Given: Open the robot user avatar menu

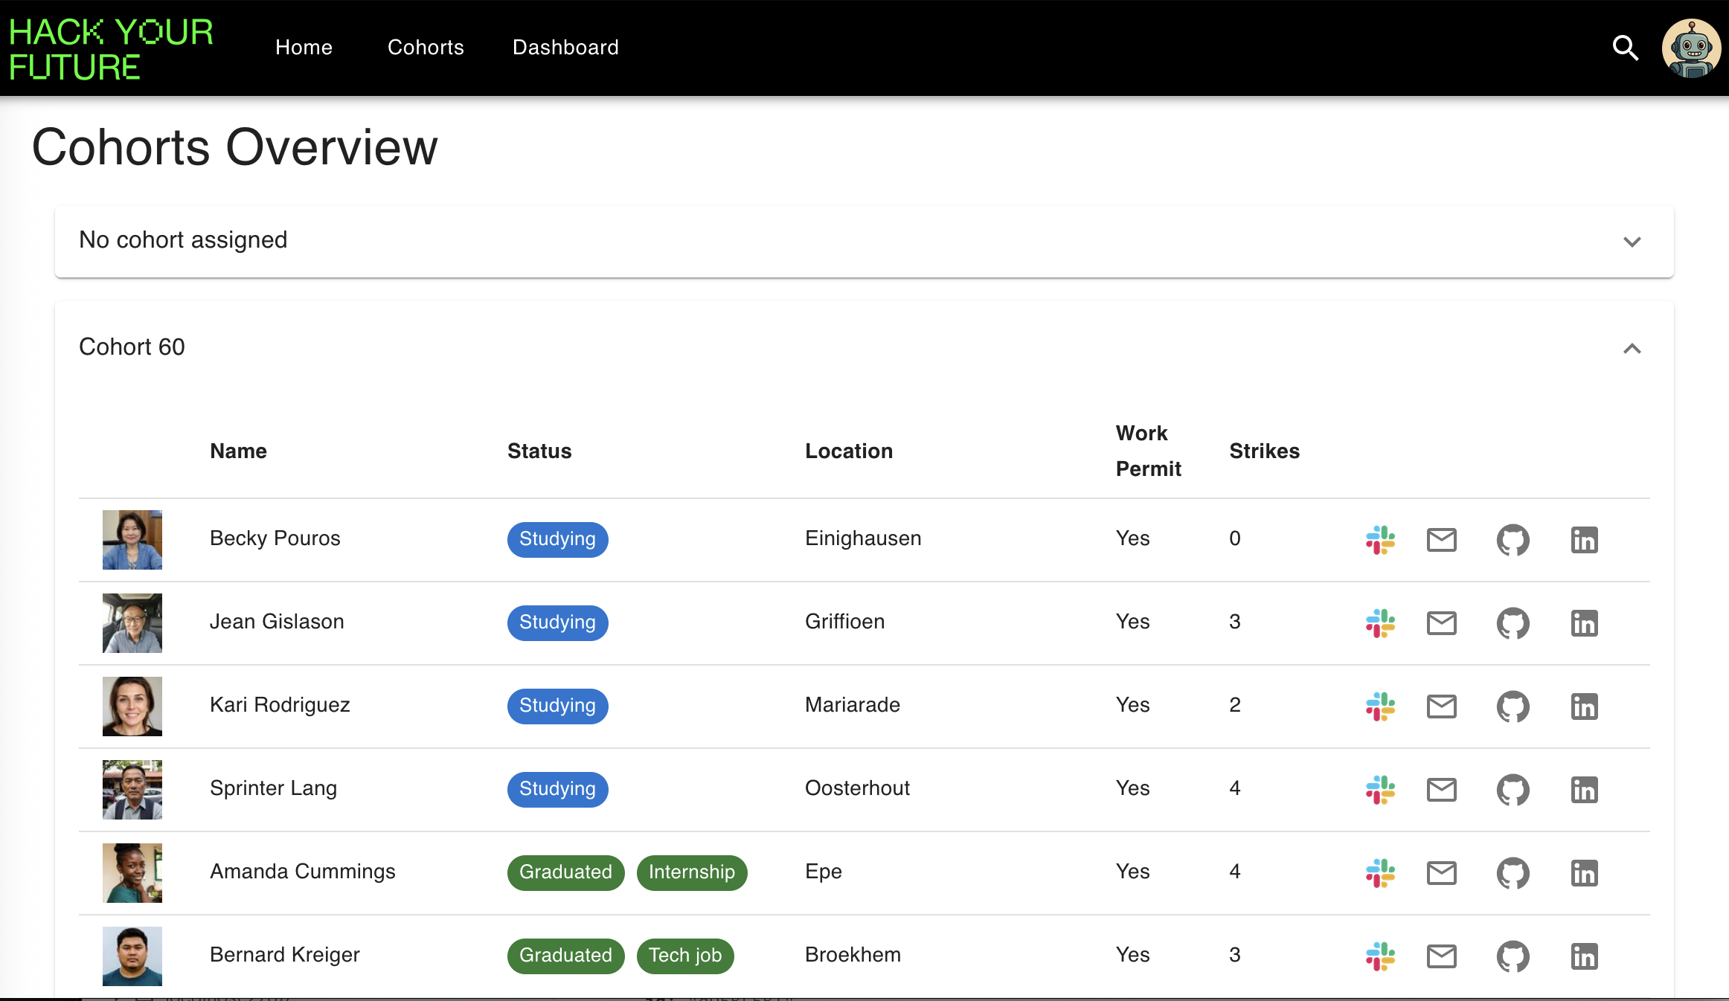Looking at the screenshot, I should tap(1690, 48).
